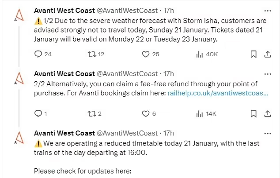Open the railhelp.co.uk refund link

[x=218, y=93]
